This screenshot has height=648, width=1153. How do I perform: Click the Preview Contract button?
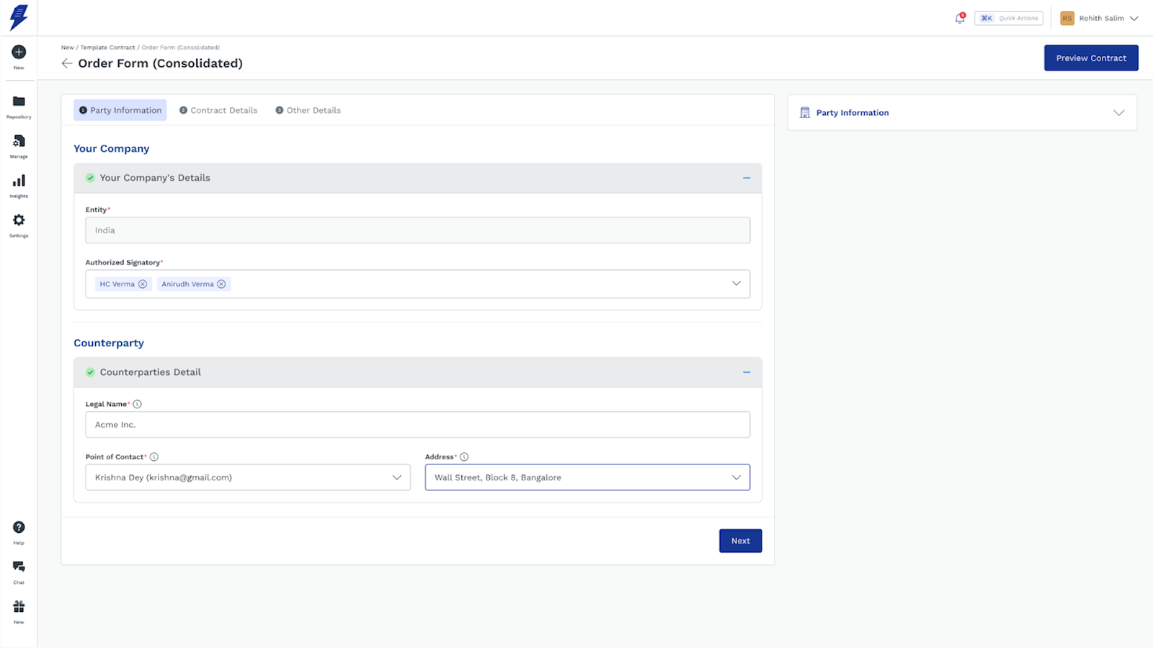(x=1091, y=58)
